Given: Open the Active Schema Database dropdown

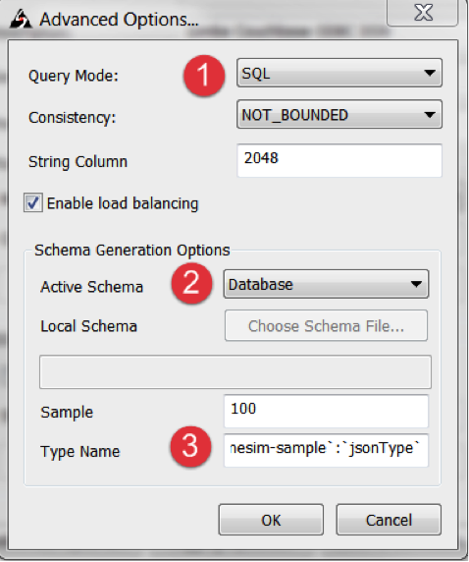Looking at the screenshot, I should (326, 284).
